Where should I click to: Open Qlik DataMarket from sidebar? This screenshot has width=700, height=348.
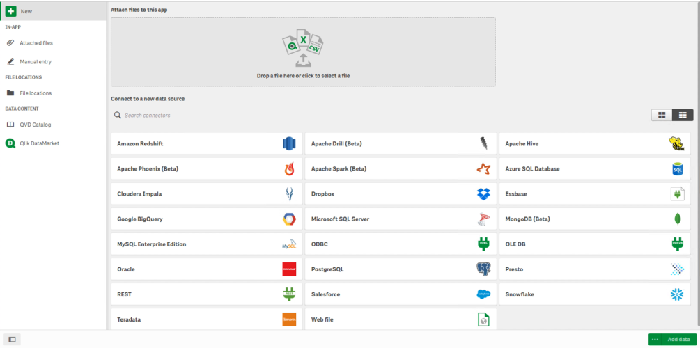click(39, 143)
